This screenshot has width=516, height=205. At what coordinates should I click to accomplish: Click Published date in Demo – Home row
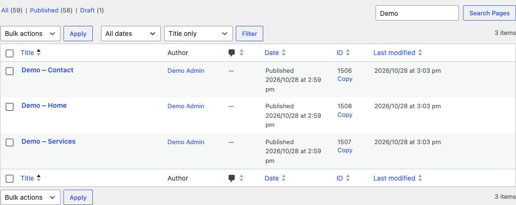293,115
